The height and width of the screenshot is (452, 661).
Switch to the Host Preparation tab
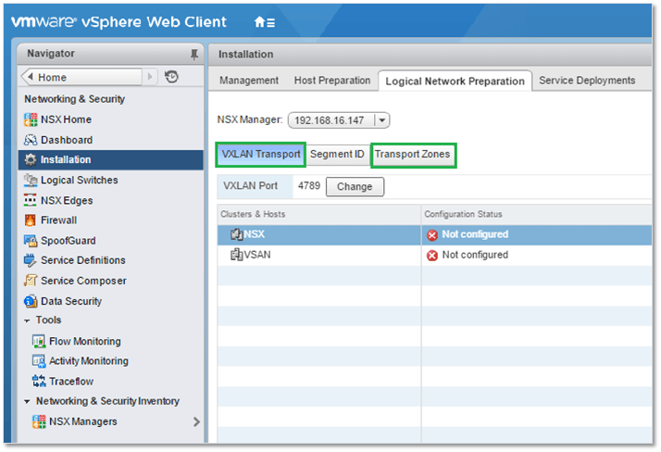click(x=332, y=80)
